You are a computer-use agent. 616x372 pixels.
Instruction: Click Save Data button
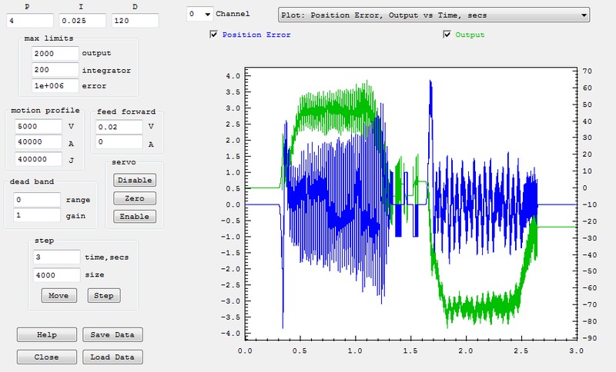(x=112, y=335)
